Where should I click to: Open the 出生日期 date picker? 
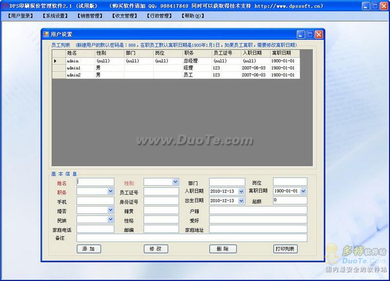pos(241,201)
